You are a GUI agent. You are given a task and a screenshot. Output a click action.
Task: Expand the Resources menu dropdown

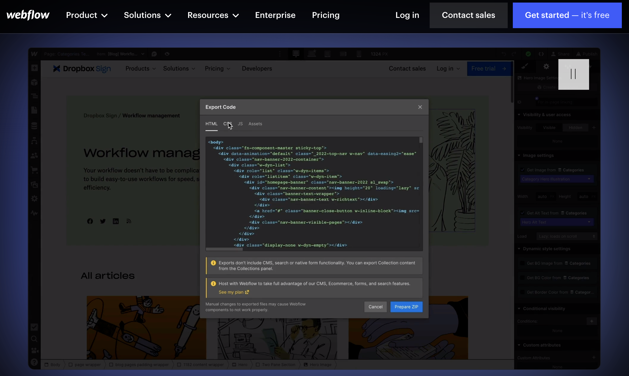(213, 15)
